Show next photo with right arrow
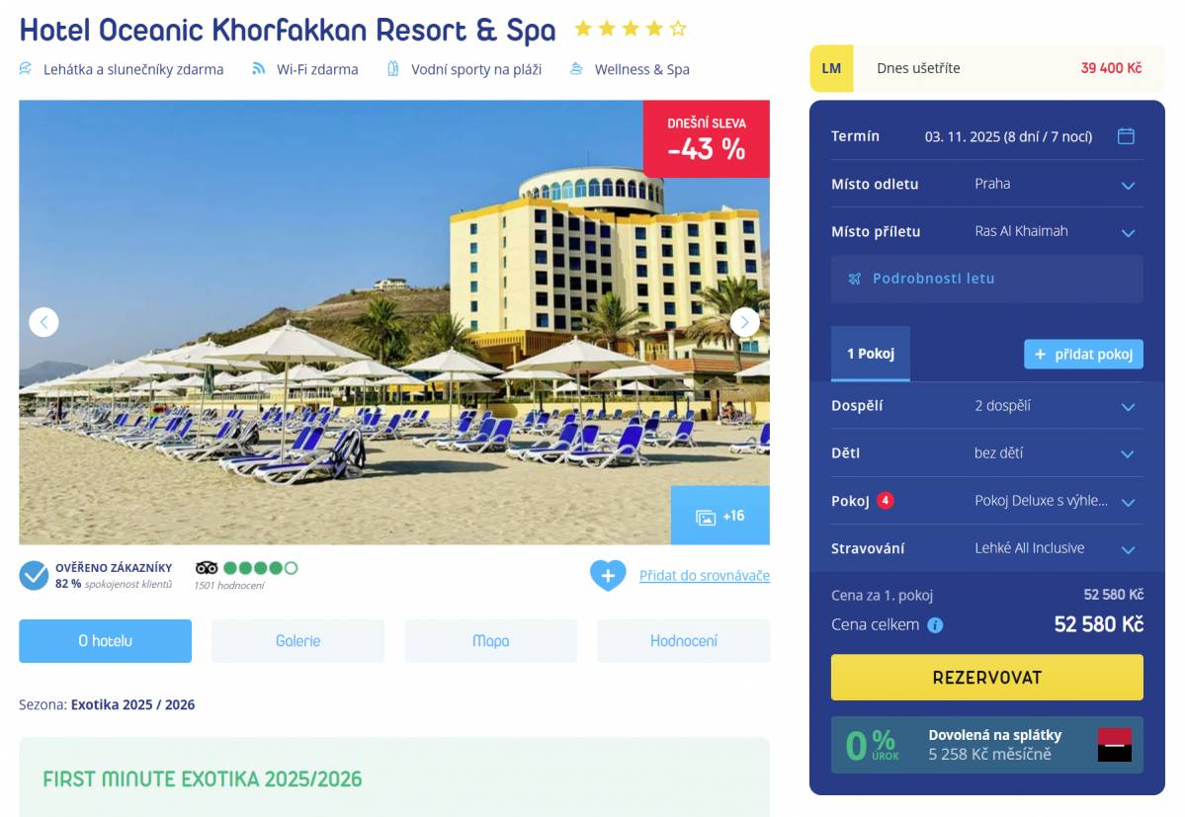Viewport: 1185px width, 817px height. 744,322
